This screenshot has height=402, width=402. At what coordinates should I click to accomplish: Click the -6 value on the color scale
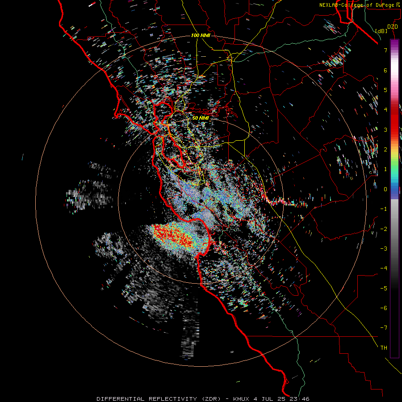pos(384,308)
